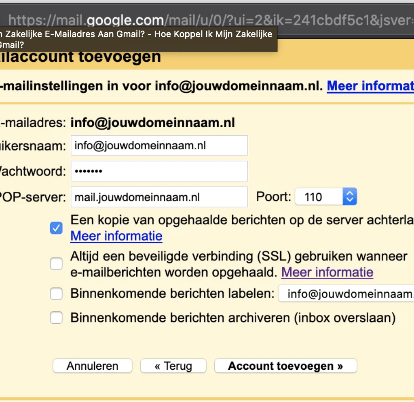414x402 pixels.
Task: Open Meer informatie link for SSL option
Action: [x=327, y=272]
